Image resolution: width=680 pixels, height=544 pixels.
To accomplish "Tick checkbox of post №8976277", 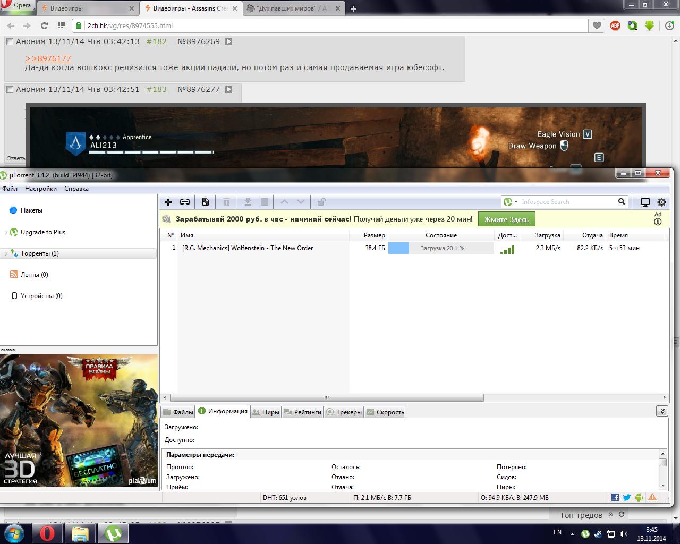I will [9, 89].
